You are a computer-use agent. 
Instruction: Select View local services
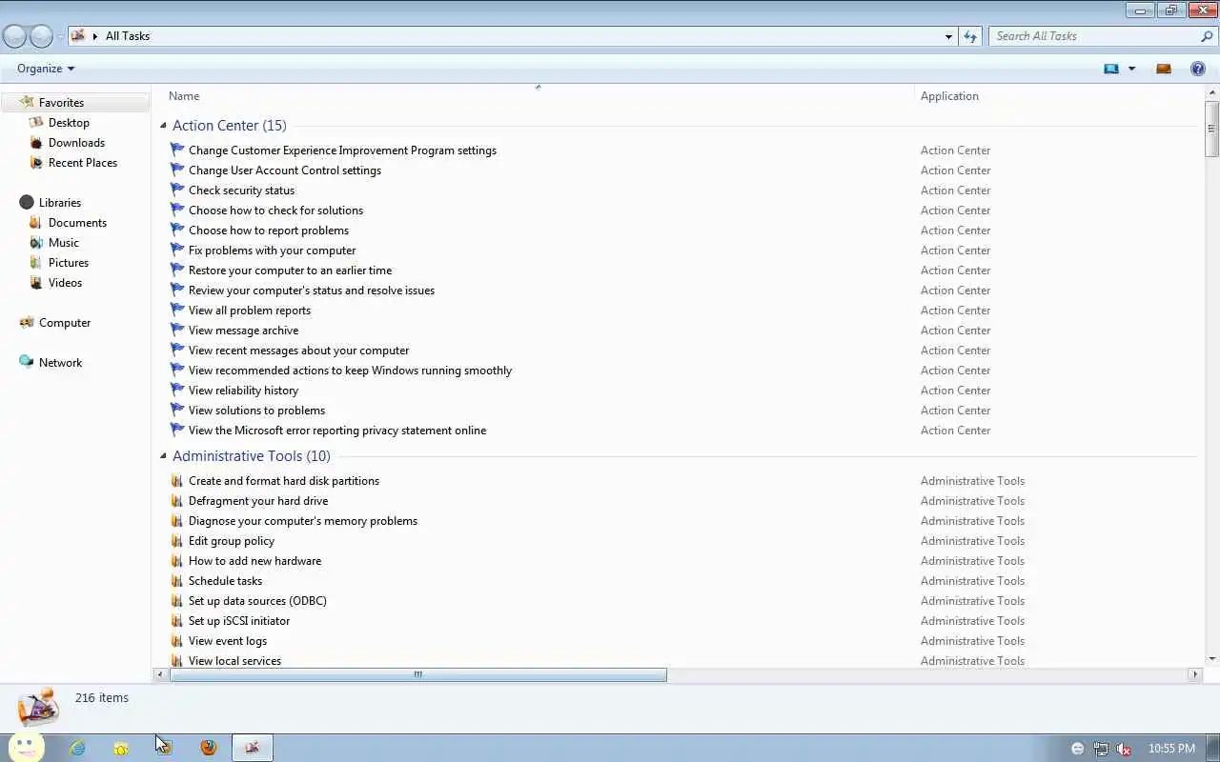point(235,660)
